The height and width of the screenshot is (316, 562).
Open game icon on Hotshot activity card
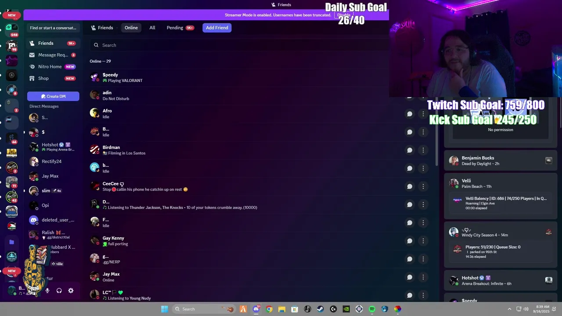click(548, 280)
